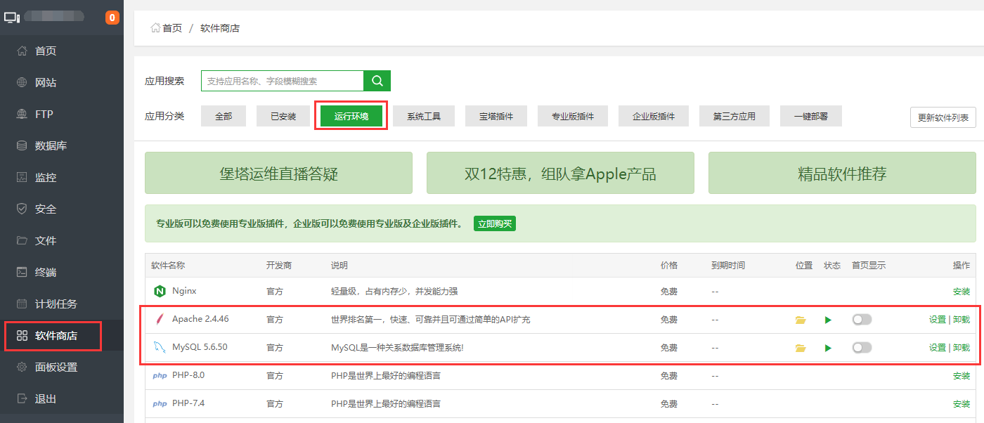Click the monitor icon in sidebar header
Screen dimensions: 984x423
point(11,17)
